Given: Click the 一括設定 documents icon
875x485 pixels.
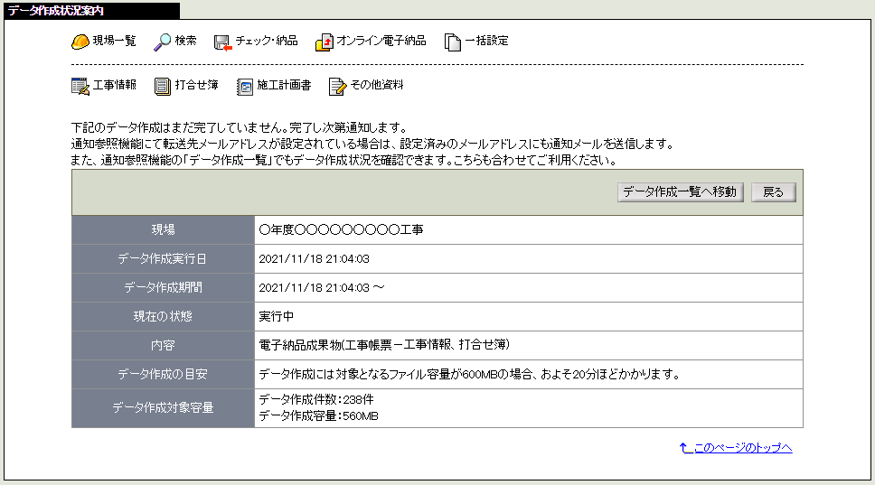Looking at the screenshot, I should [x=453, y=42].
